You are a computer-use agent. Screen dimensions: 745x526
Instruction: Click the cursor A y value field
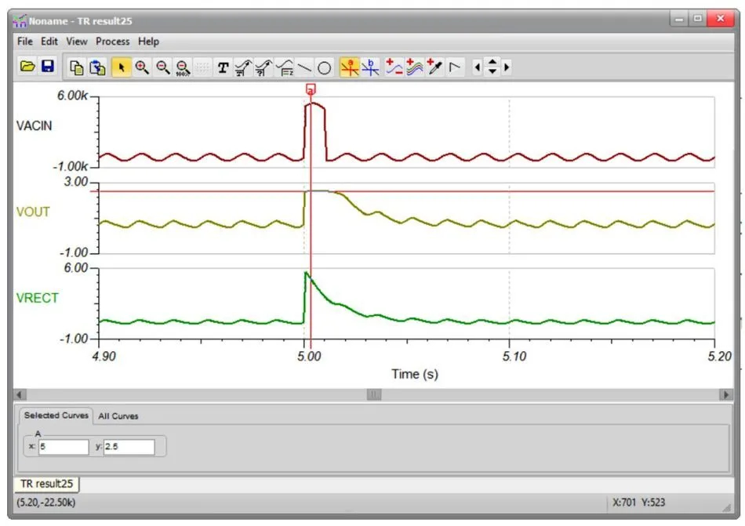(x=129, y=447)
